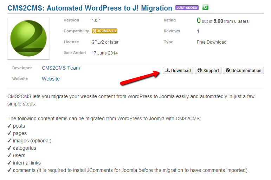The height and width of the screenshot is (180, 271).
Task: Click the Rating label
Action: 170,20
